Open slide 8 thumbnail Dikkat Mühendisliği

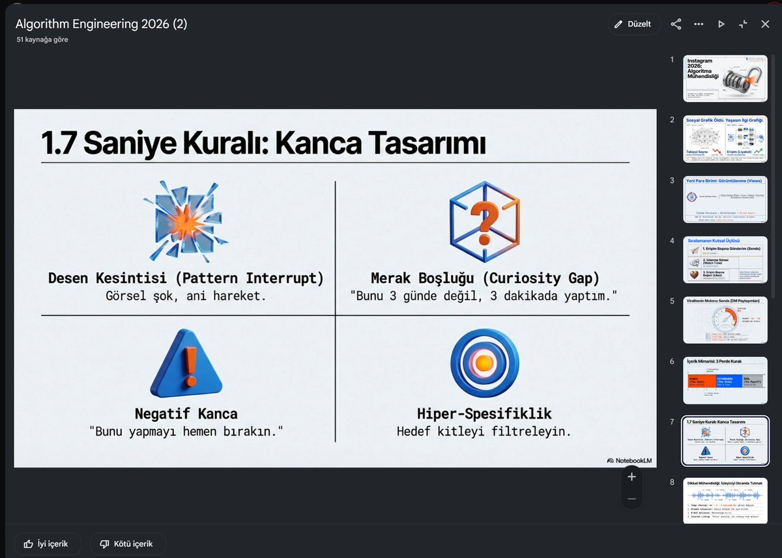(725, 501)
